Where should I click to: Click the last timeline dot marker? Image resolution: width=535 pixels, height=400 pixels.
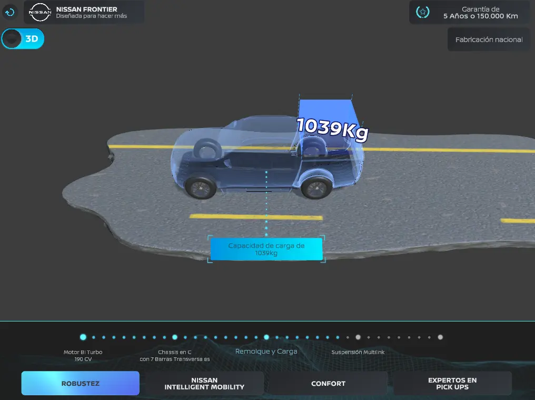tap(440, 337)
